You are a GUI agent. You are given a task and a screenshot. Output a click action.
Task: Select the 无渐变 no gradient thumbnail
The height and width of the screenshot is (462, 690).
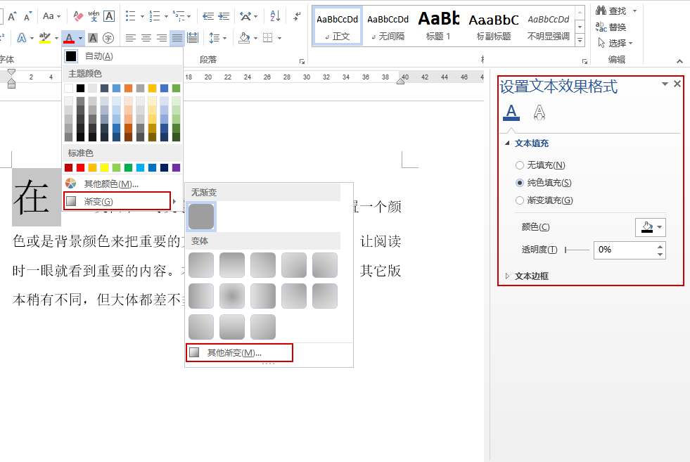tap(201, 217)
